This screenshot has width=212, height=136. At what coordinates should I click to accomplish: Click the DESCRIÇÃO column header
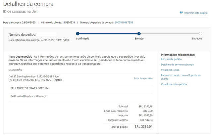16,70
